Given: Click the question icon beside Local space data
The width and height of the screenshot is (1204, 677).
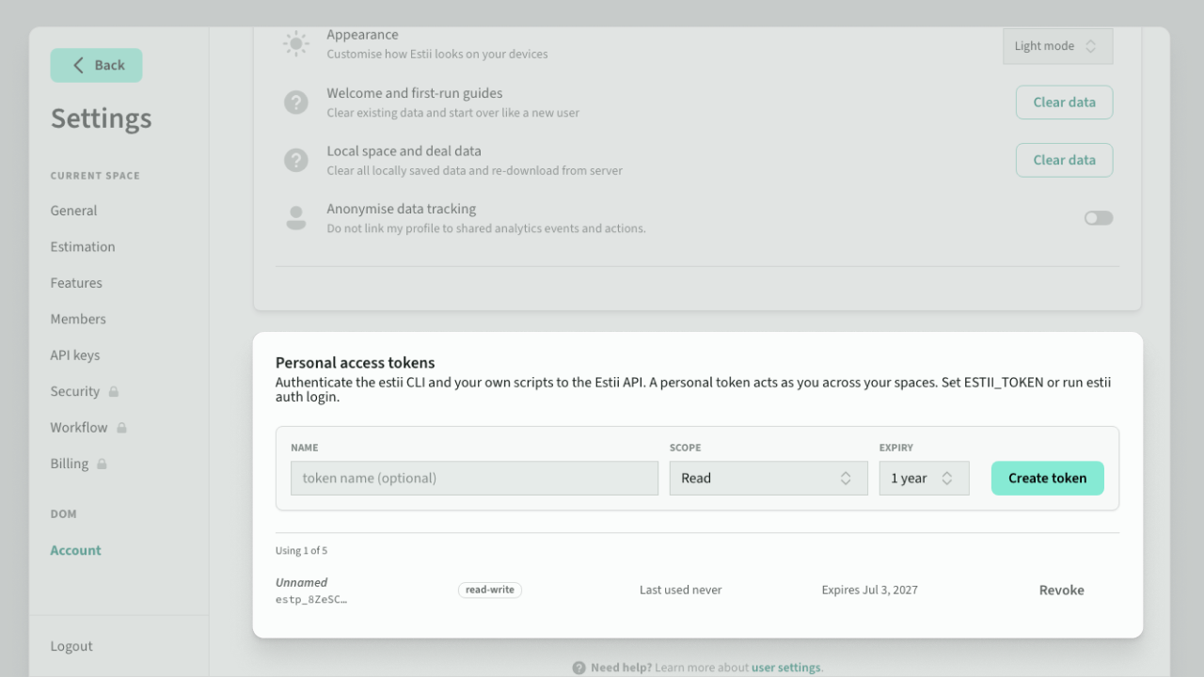Looking at the screenshot, I should tap(296, 160).
